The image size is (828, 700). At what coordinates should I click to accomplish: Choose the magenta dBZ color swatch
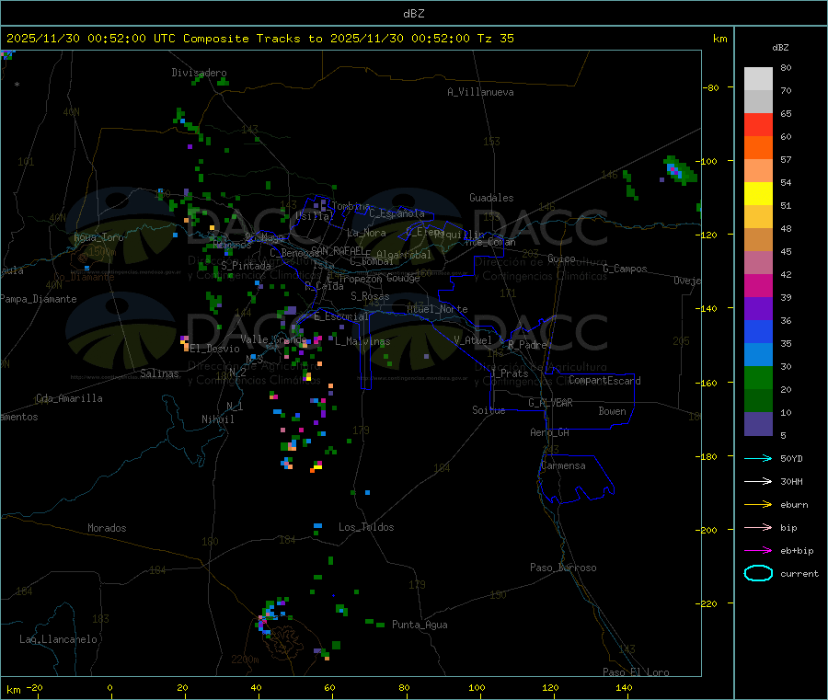pyautogui.click(x=758, y=286)
